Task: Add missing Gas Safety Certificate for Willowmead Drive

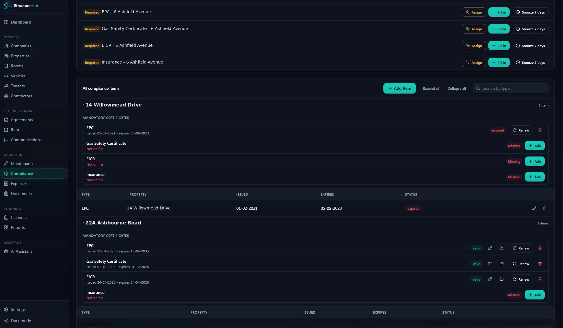Action: pos(535,146)
